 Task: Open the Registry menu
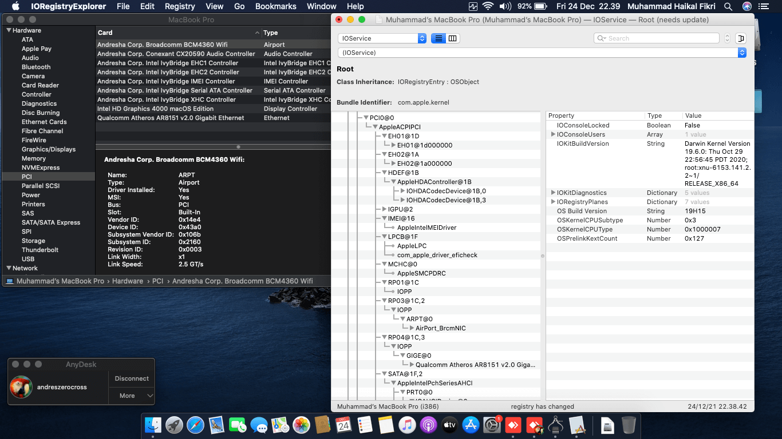180,6
